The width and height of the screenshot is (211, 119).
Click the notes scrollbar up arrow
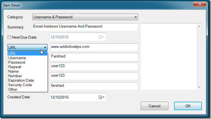tap(199, 26)
